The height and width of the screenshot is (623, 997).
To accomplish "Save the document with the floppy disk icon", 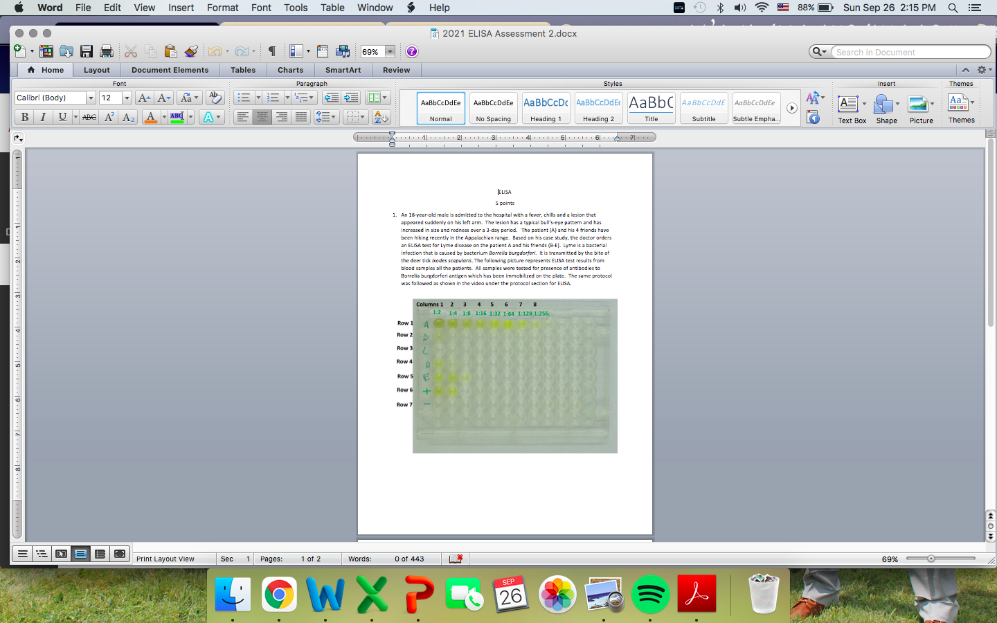I will [87, 51].
